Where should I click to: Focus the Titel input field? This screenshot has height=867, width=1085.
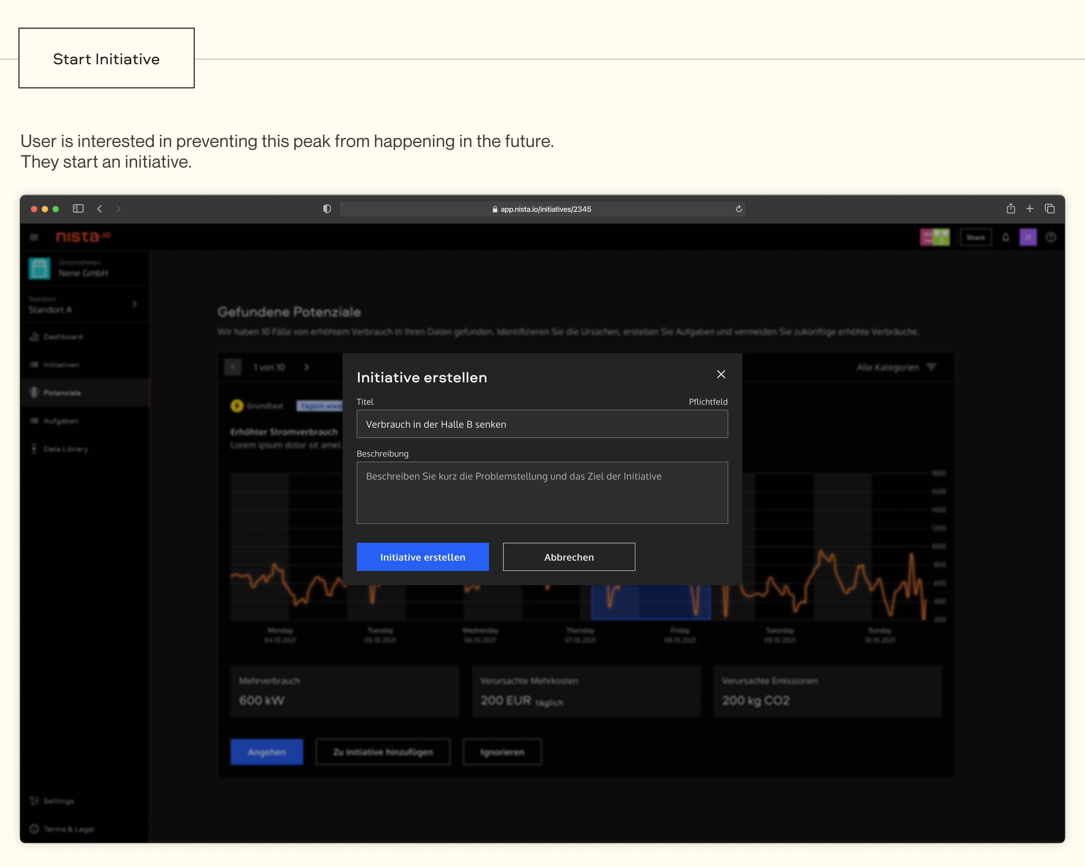pos(542,424)
